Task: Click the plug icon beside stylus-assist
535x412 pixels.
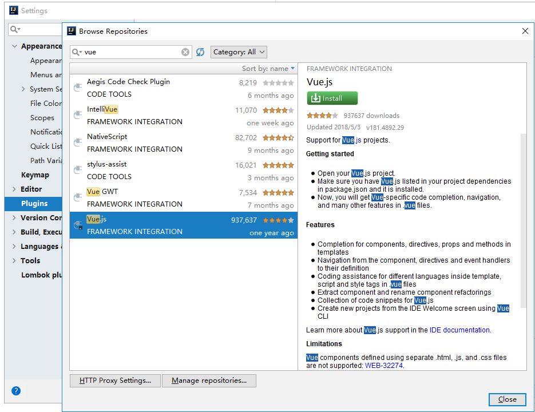Action: coord(78,170)
